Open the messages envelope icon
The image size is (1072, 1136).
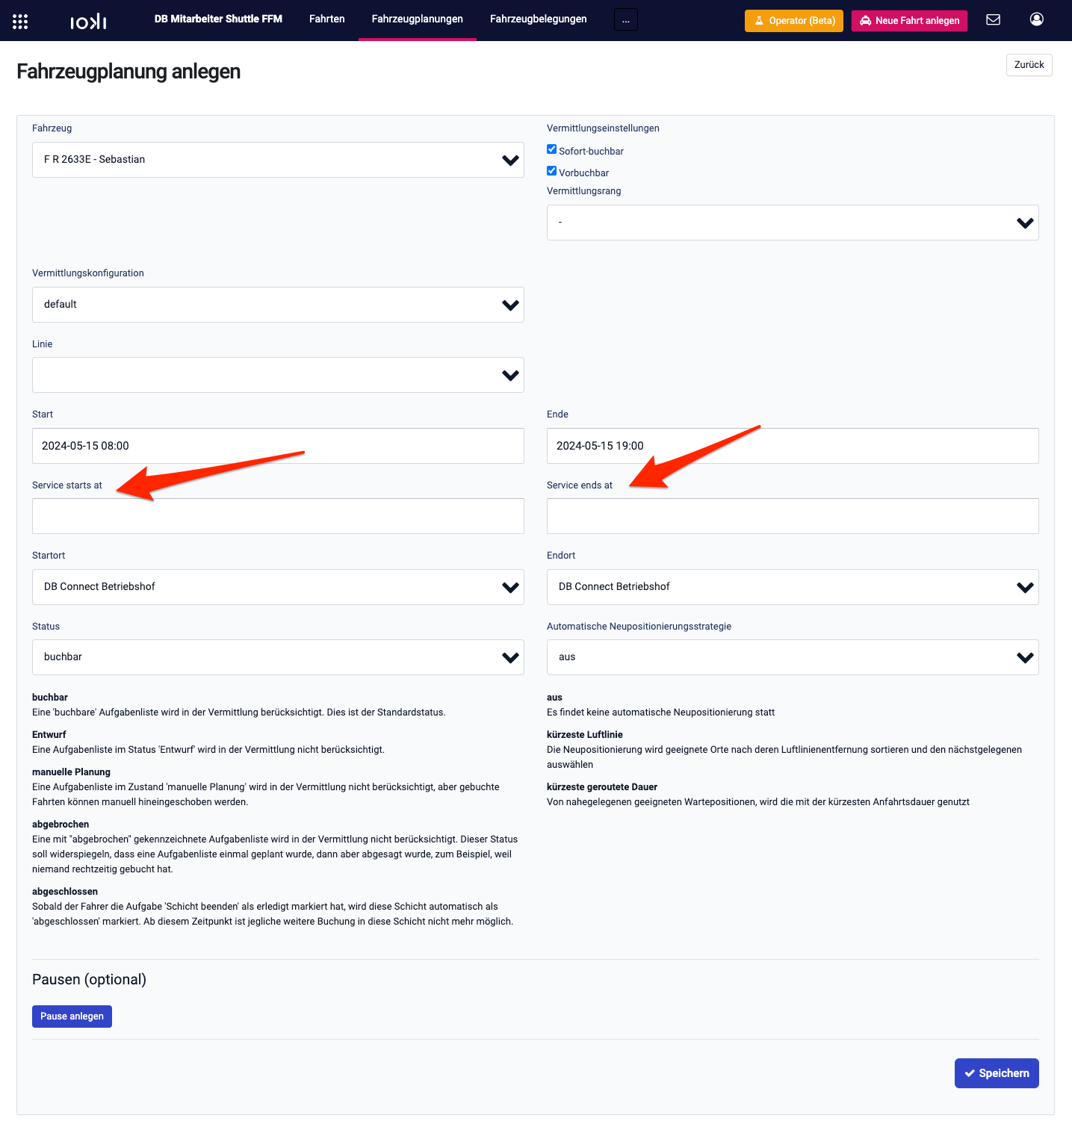[993, 20]
